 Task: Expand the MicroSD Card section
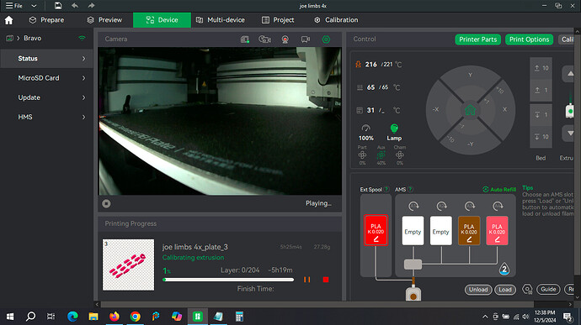click(46, 78)
